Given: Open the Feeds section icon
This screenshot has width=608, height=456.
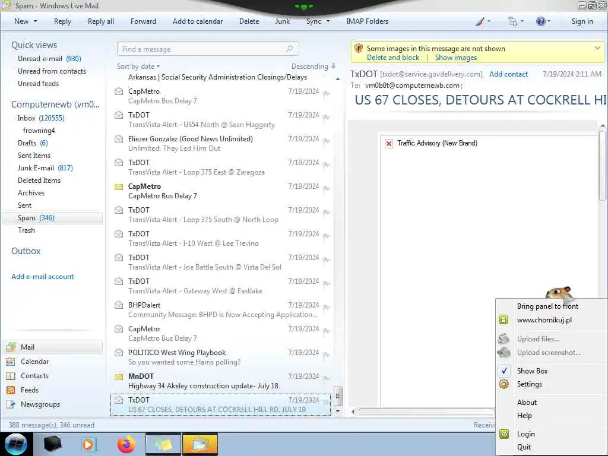Looking at the screenshot, I should click(x=11, y=390).
